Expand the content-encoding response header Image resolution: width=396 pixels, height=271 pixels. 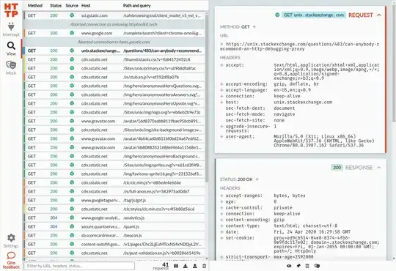[x=221, y=220]
